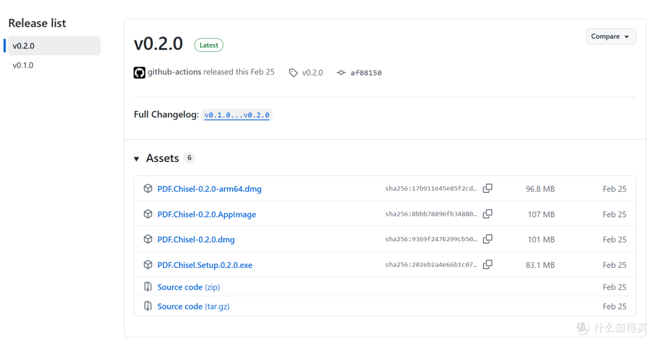
Task: Download PDF.Chisel-0.2.0-arm64.dmg
Action: pos(209,189)
